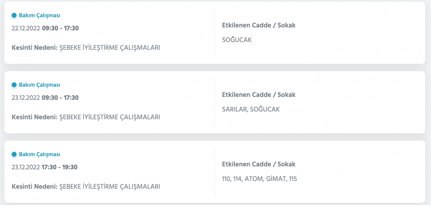
Task: Select the SOĞUCAK street in the first card
Action: tap(237, 40)
